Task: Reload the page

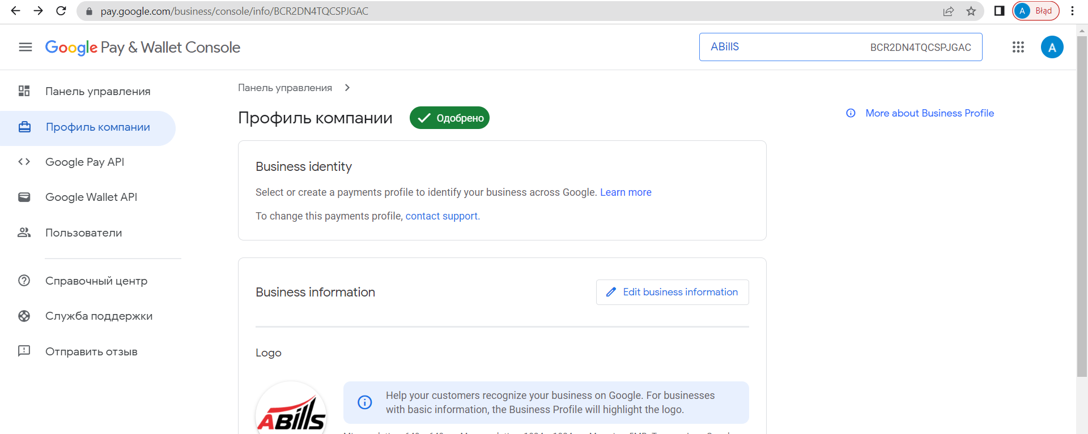Action: 61,11
